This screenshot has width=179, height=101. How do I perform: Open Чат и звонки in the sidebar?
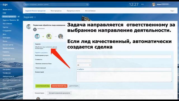(x=7, y=24)
